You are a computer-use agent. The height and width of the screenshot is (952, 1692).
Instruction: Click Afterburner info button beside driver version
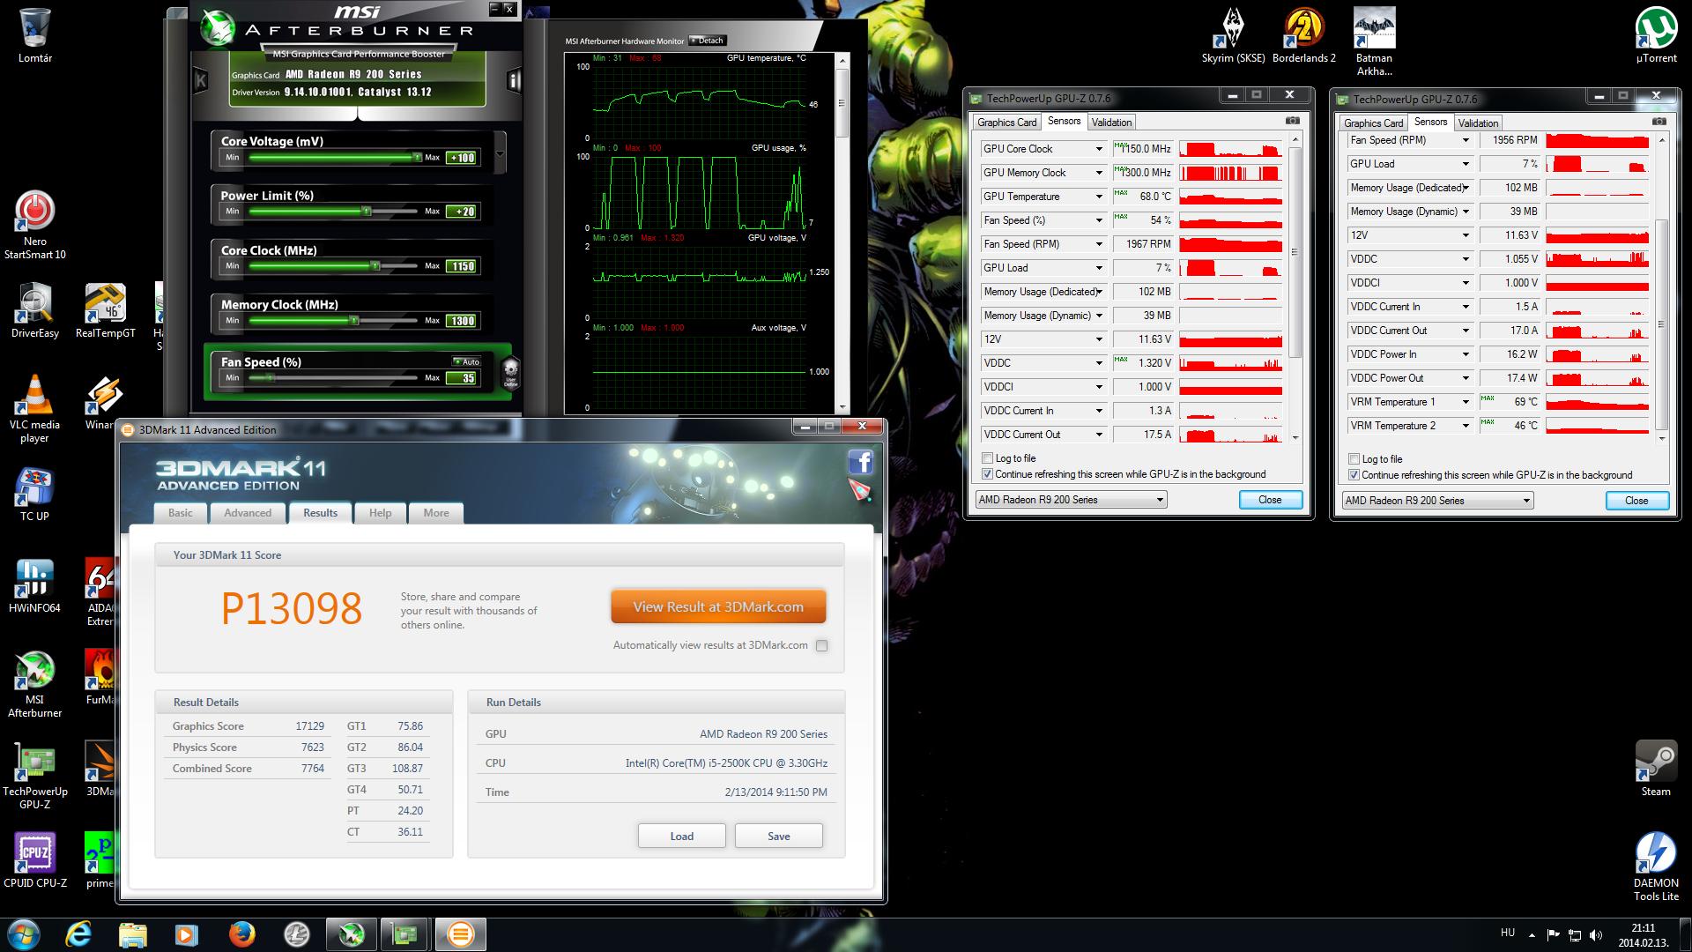[514, 81]
